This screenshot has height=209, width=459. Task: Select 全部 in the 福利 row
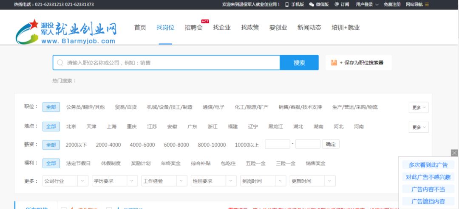(x=51, y=164)
